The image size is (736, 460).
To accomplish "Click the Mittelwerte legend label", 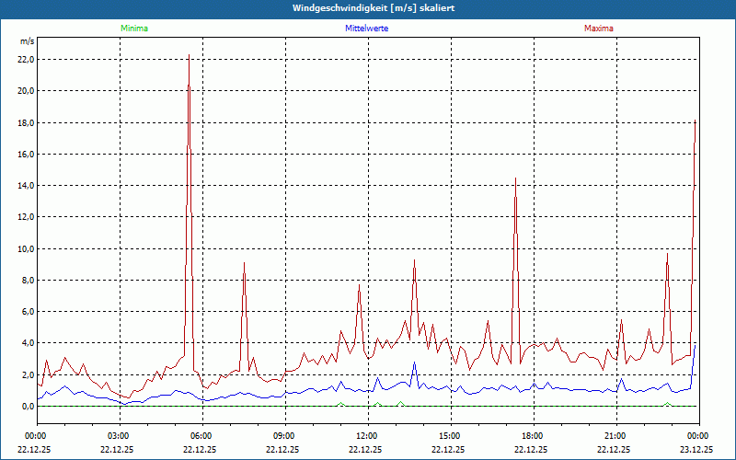I will 366,29.
